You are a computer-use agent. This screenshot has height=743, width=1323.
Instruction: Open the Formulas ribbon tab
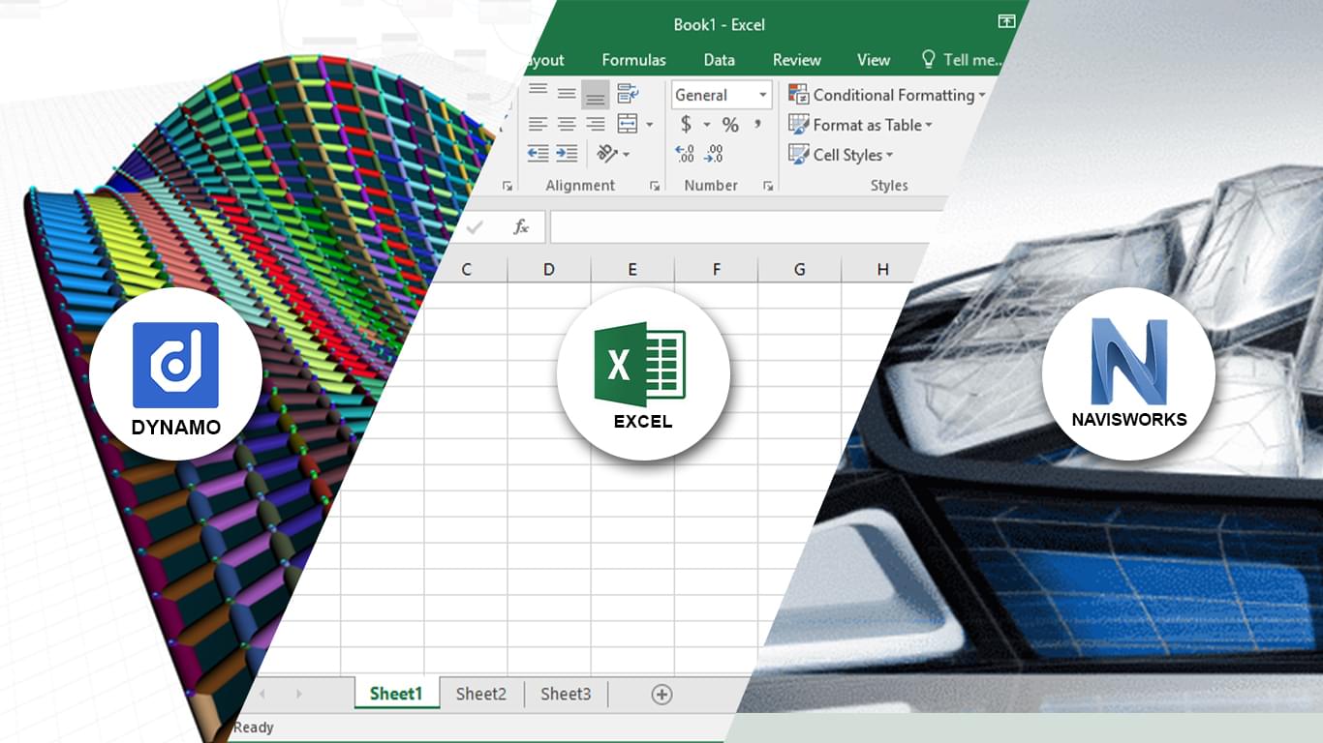click(633, 60)
